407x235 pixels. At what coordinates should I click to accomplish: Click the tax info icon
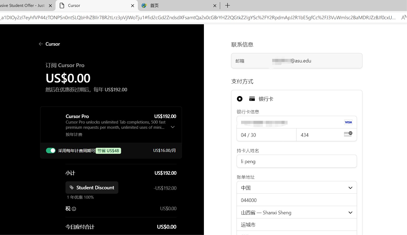click(x=74, y=209)
